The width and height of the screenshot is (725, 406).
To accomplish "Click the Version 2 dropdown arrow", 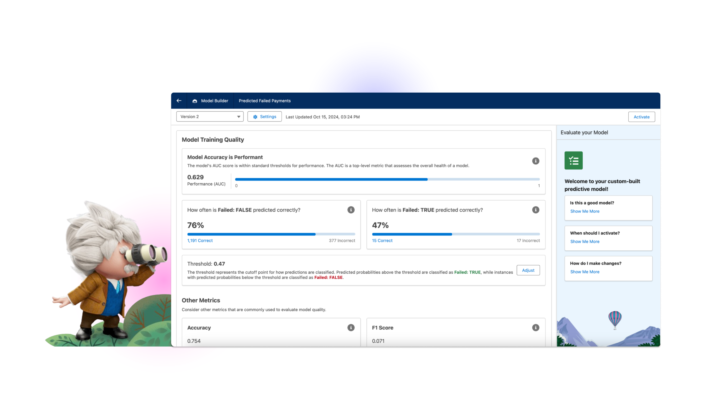I will click(238, 117).
